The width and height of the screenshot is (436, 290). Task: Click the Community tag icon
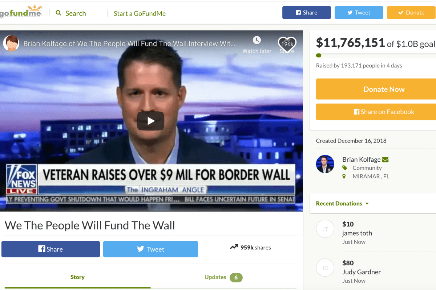344,168
